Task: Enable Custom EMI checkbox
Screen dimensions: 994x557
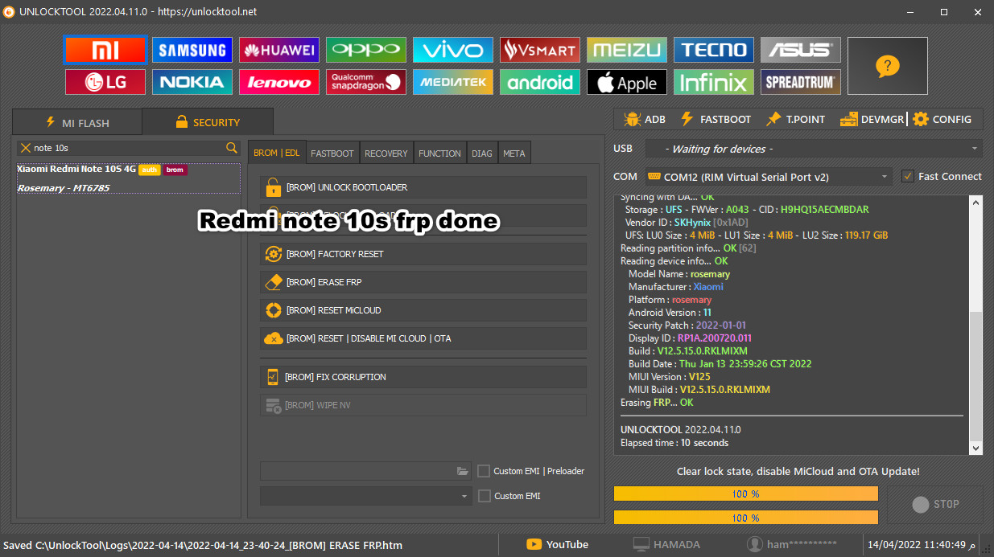Action: (x=484, y=496)
